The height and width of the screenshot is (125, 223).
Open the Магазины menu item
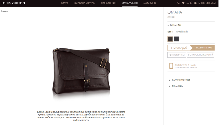coord(150,3)
